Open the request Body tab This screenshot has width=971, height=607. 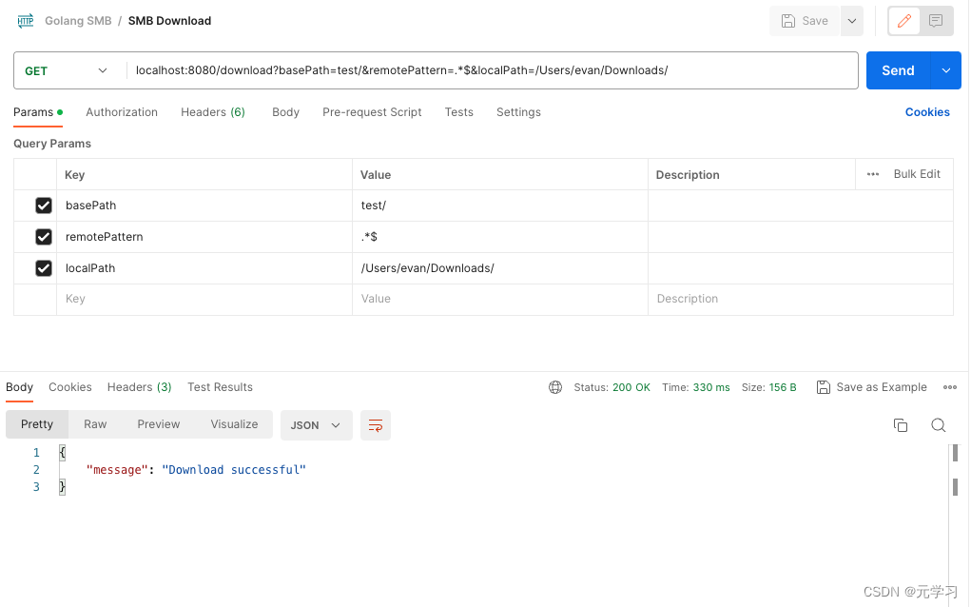pyautogui.click(x=285, y=112)
